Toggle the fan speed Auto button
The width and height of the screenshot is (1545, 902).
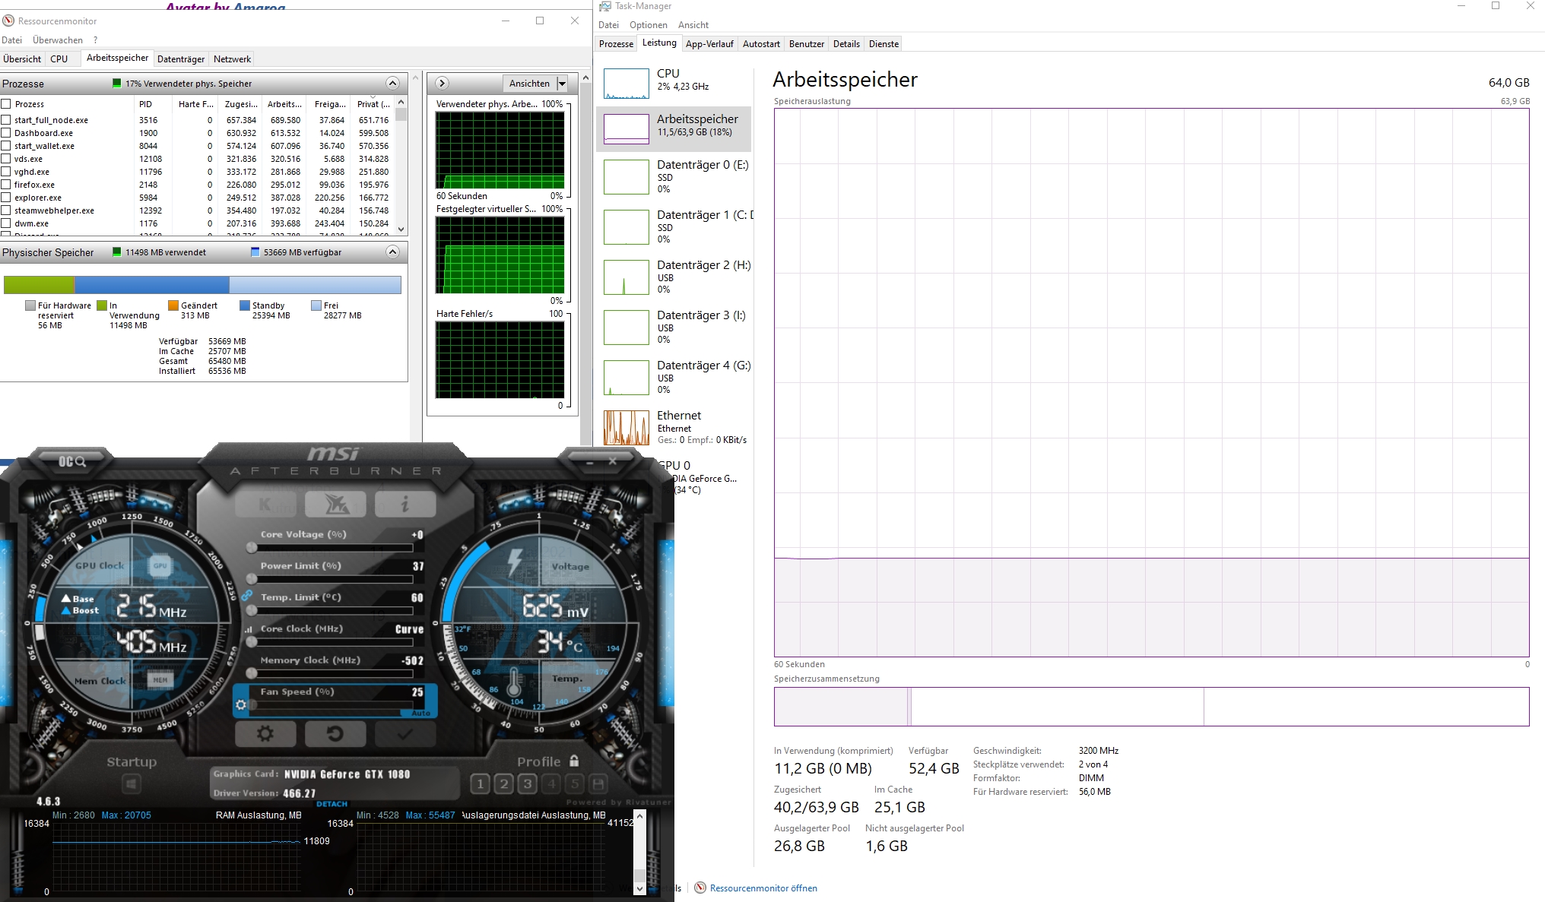(420, 713)
